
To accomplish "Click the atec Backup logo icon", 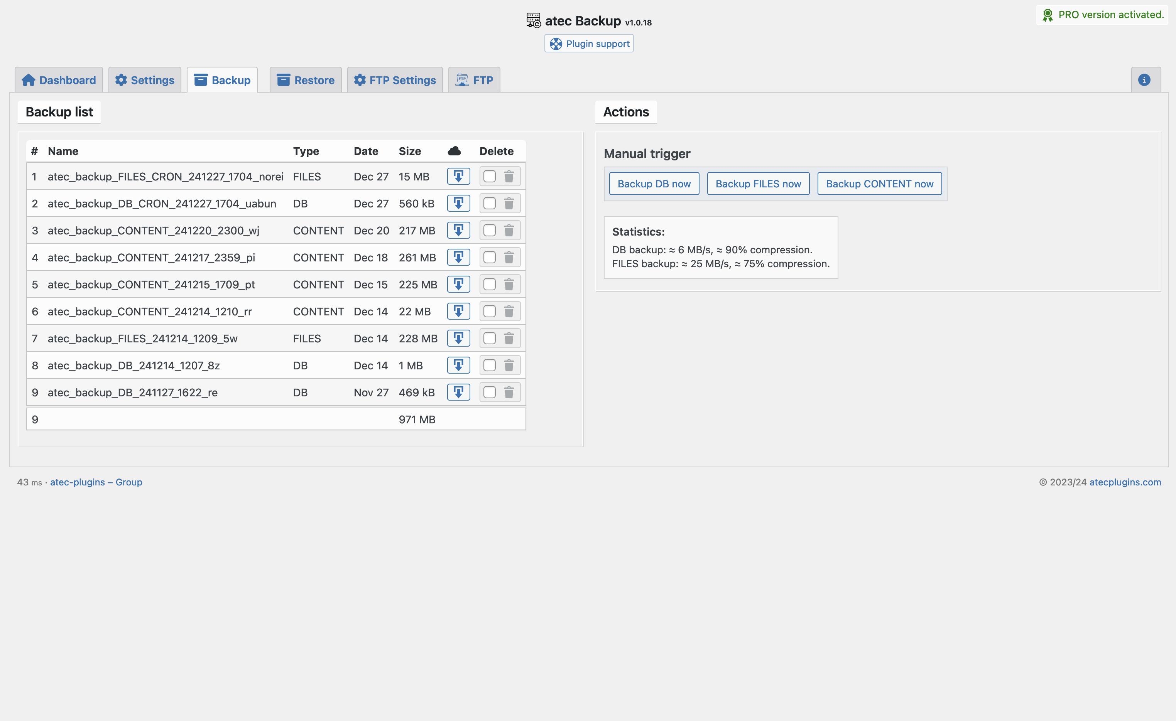I will pos(533,20).
